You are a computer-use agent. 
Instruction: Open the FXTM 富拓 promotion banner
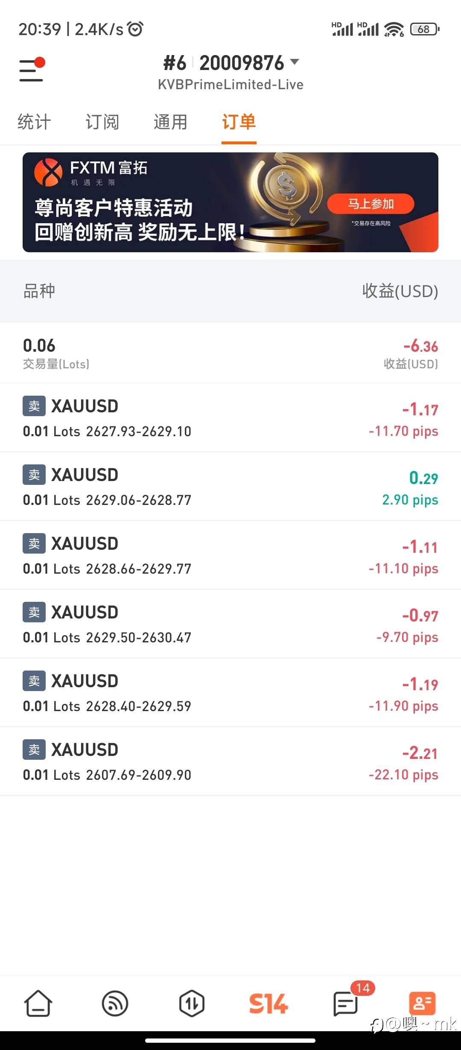(230, 202)
